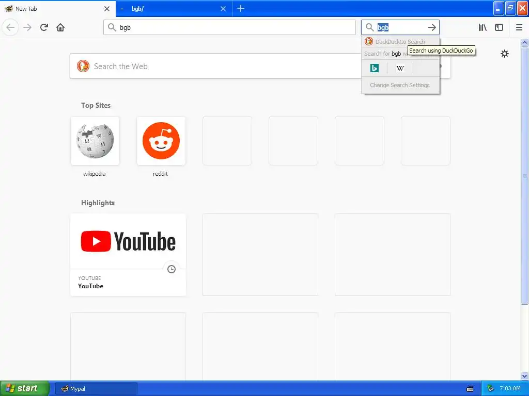Switch to the bgb/ tab
The height and width of the screenshot is (396, 529).
coord(174,8)
